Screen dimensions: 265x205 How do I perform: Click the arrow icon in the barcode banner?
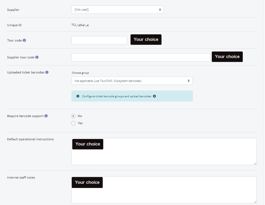154,96
